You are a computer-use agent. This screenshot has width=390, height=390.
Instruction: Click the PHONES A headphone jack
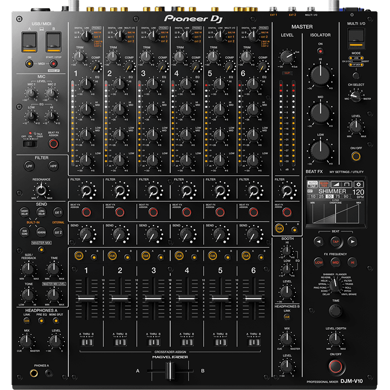[x=34, y=373]
